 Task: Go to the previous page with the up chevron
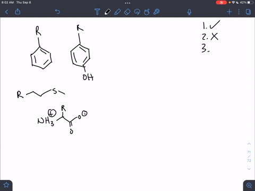point(249,144)
